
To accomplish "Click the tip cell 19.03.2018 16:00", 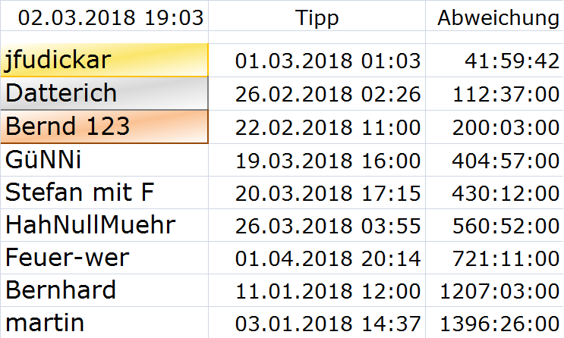I will coord(327,160).
